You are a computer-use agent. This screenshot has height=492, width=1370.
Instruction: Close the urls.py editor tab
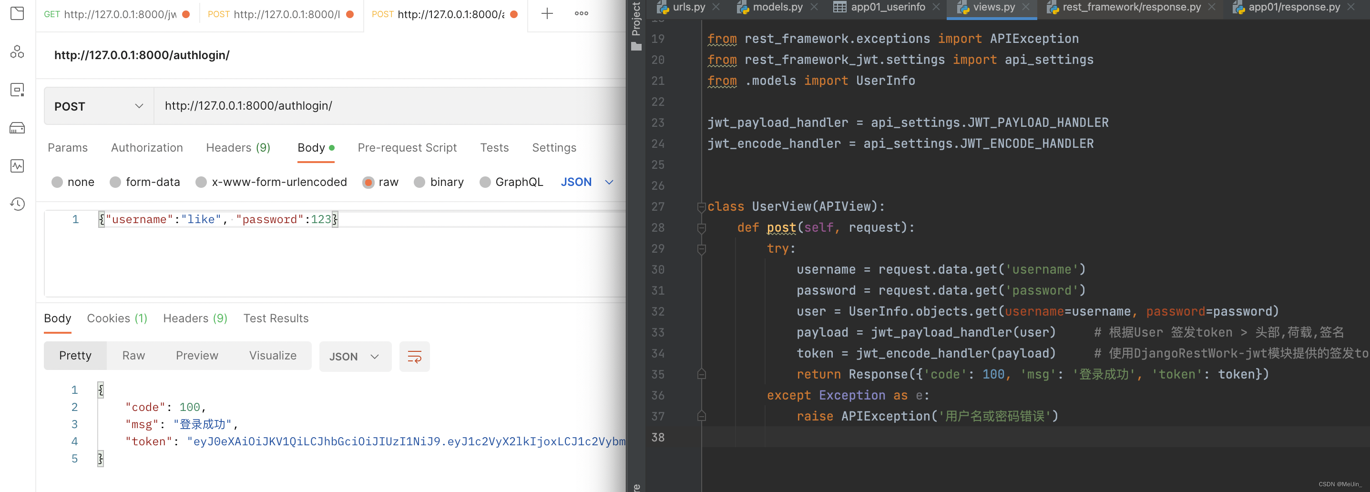[716, 7]
